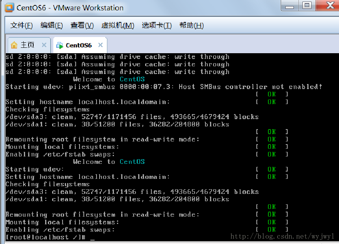Viewport: 339px width, 244px height.
Task: Open the 编辑(E) menu
Action: [51, 25]
